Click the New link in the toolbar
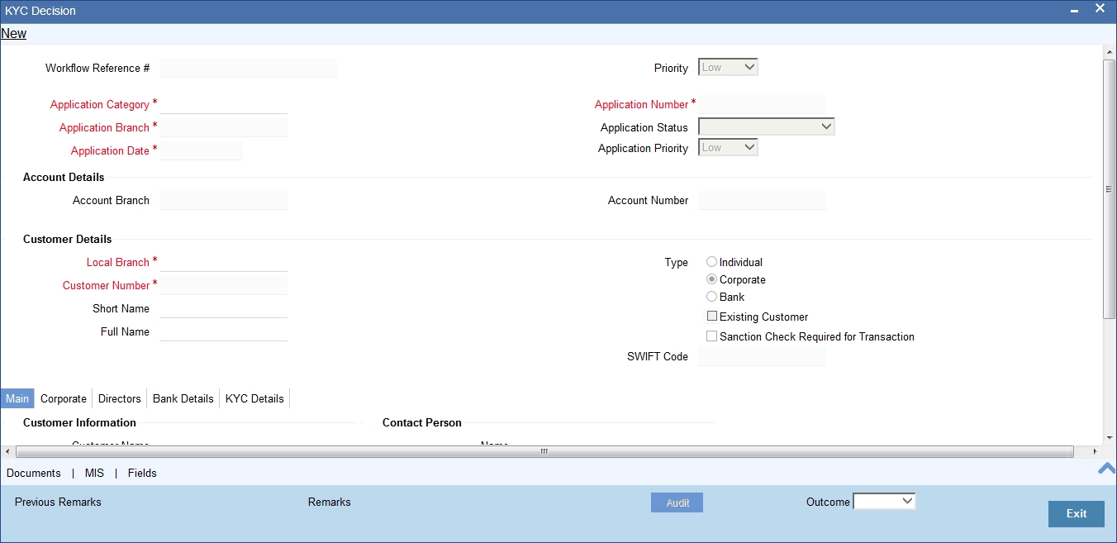Viewport: 1117px width, 543px height. (14, 34)
